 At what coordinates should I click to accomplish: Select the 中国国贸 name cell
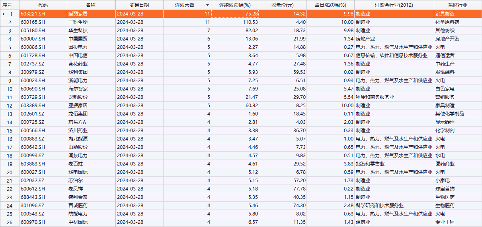click(78, 39)
